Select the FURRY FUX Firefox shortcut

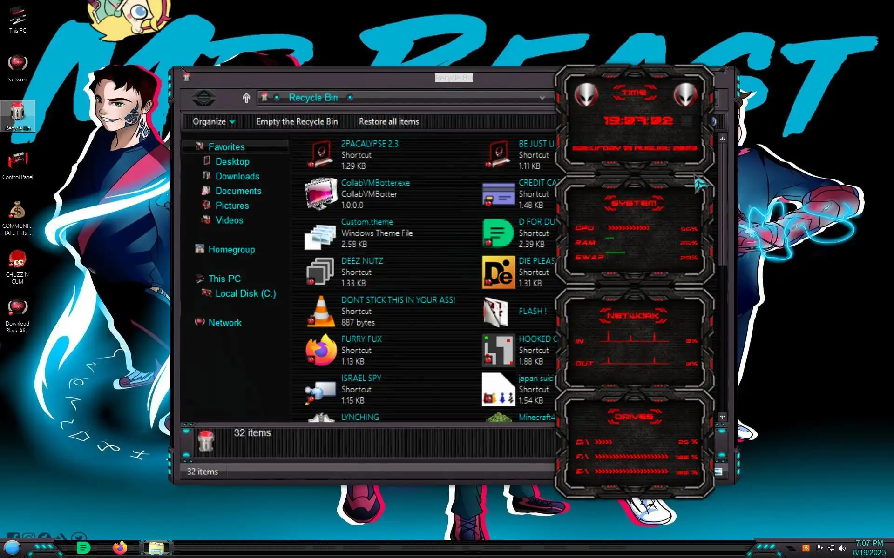click(x=321, y=350)
